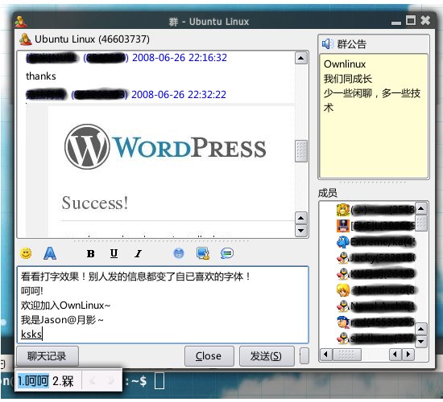Click IME candidate next page arrow
This screenshot has height=402, width=443.
pos(111,381)
